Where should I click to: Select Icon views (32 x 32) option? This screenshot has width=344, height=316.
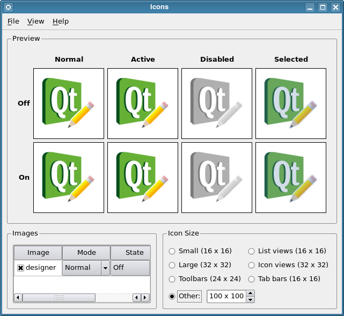point(252,265)
